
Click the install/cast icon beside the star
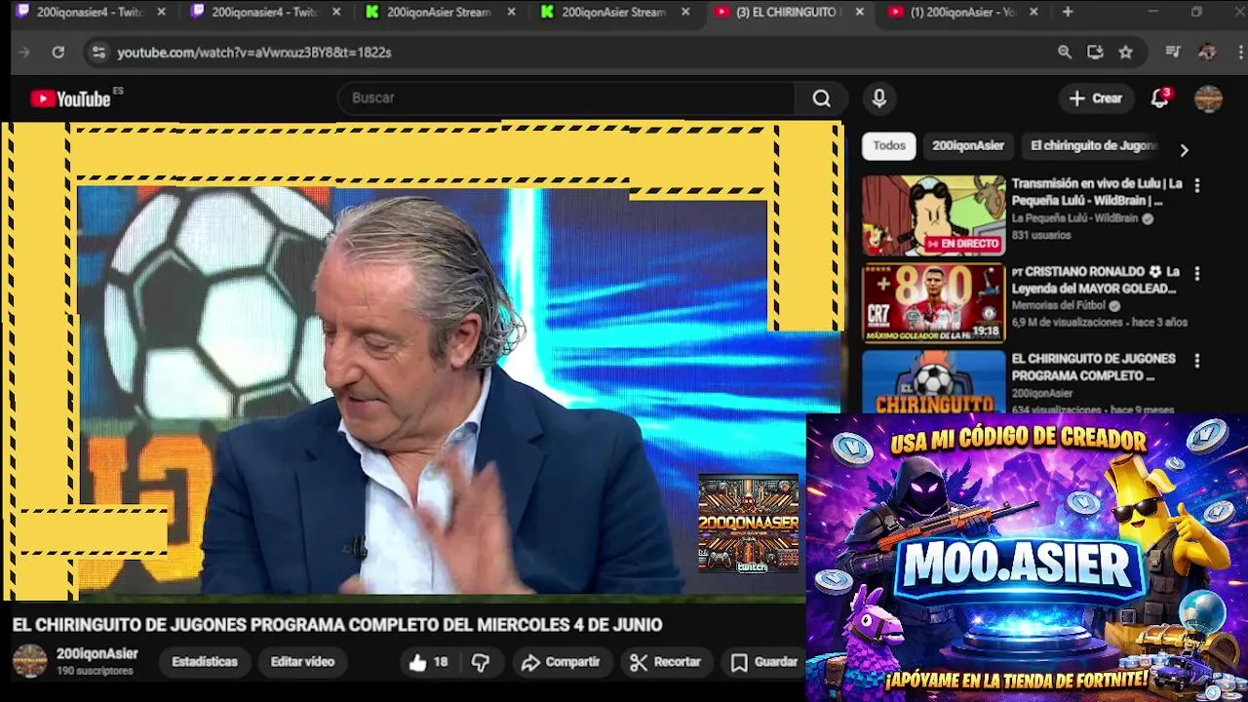point(1095,53)
